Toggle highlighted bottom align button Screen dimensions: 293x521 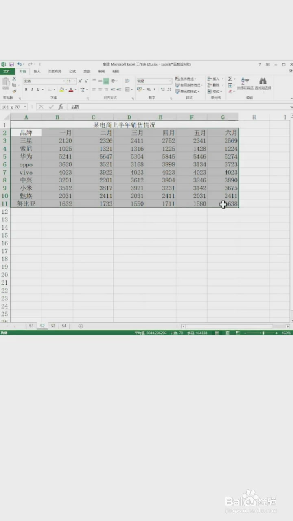[x=106, y=81]
